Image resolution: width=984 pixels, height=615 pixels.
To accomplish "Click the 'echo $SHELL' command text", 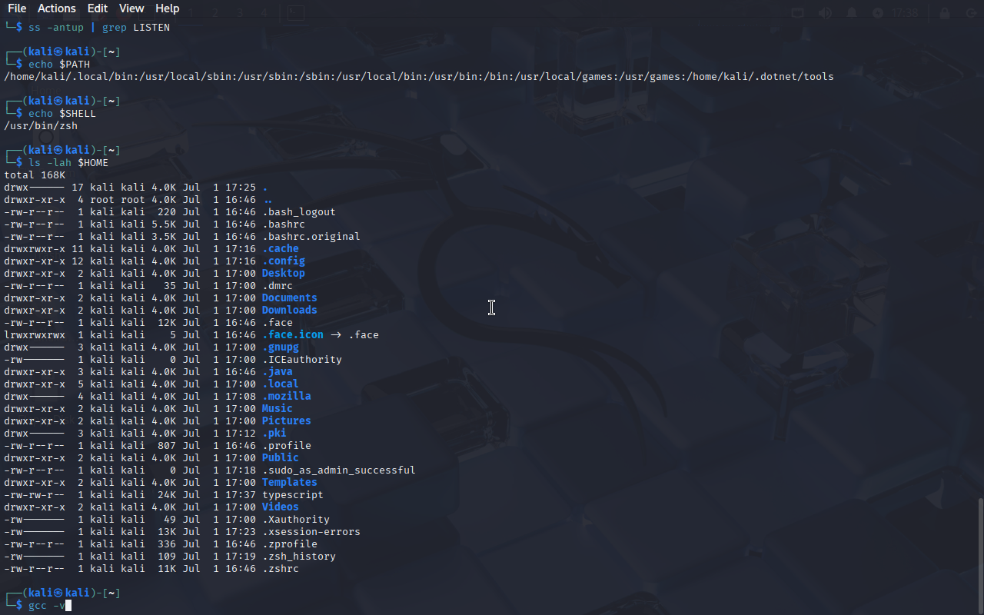I will [x=62, y=114].
